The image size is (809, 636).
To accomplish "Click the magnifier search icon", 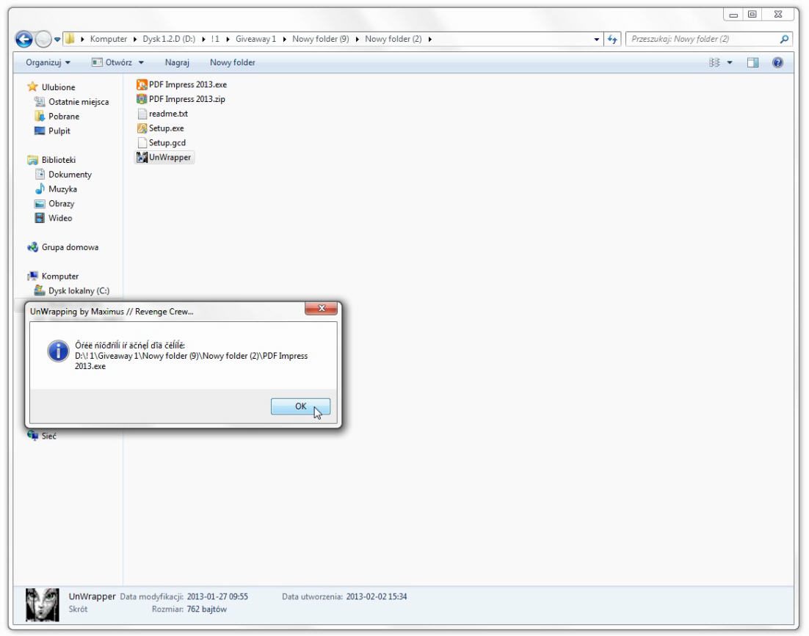I will pyautogui.click(x=784, y=39).
